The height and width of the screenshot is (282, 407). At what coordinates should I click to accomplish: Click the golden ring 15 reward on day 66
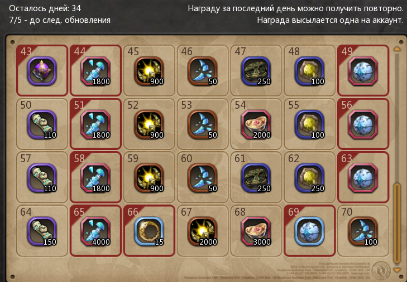click(x=149, y=231)
